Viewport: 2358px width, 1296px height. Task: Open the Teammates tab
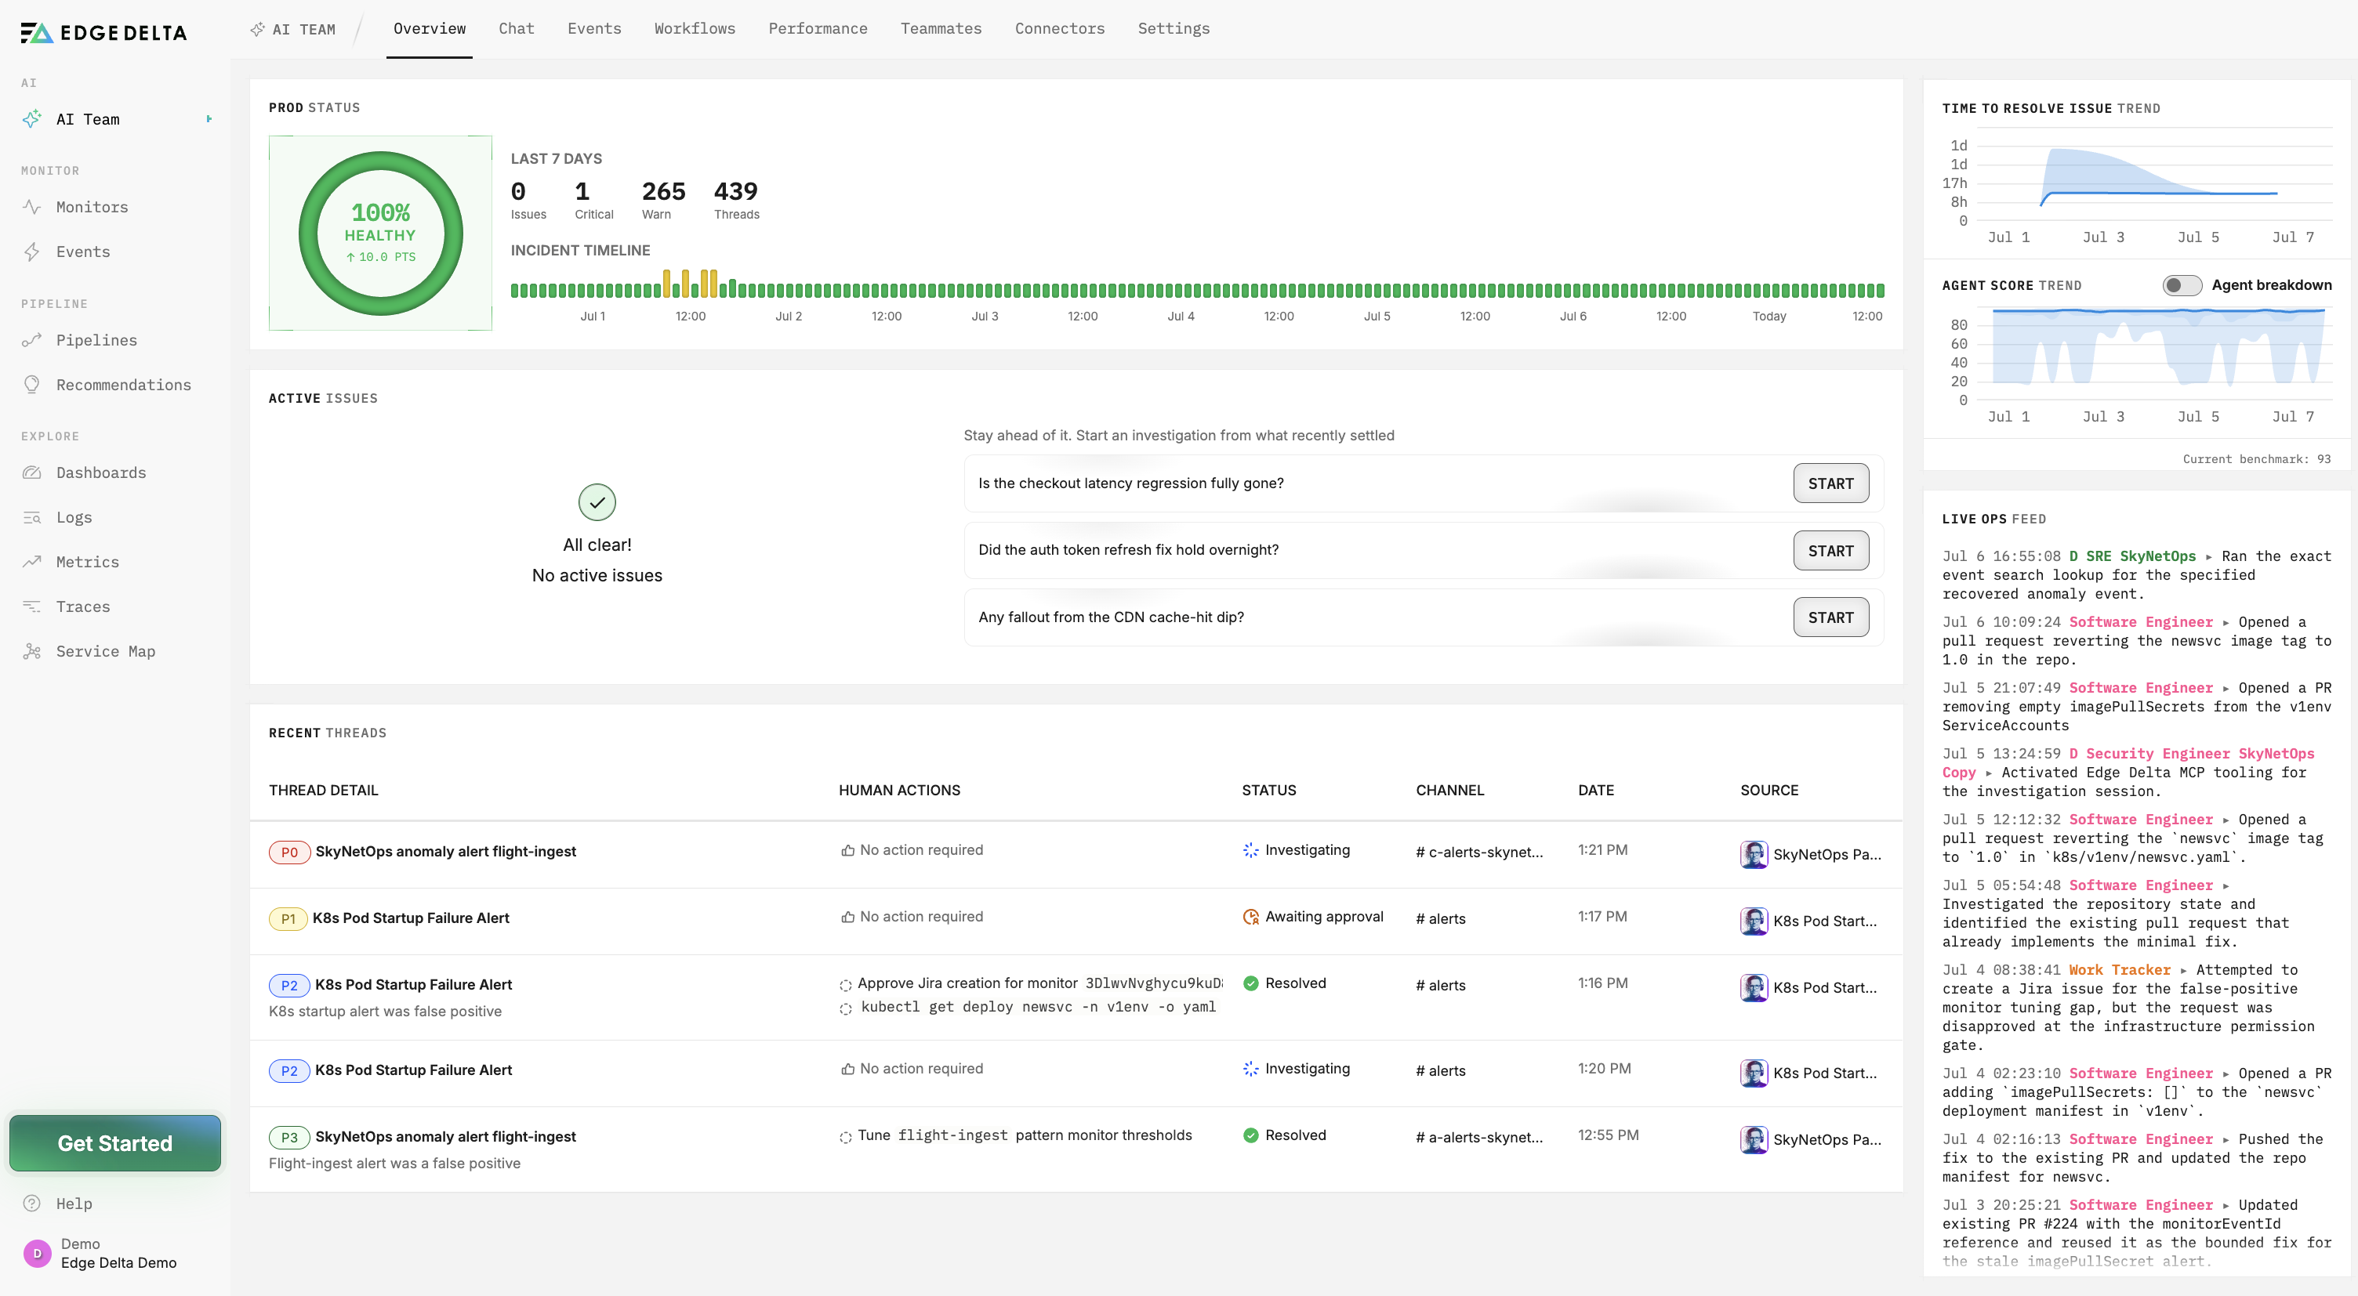click(x=941, y=29)
